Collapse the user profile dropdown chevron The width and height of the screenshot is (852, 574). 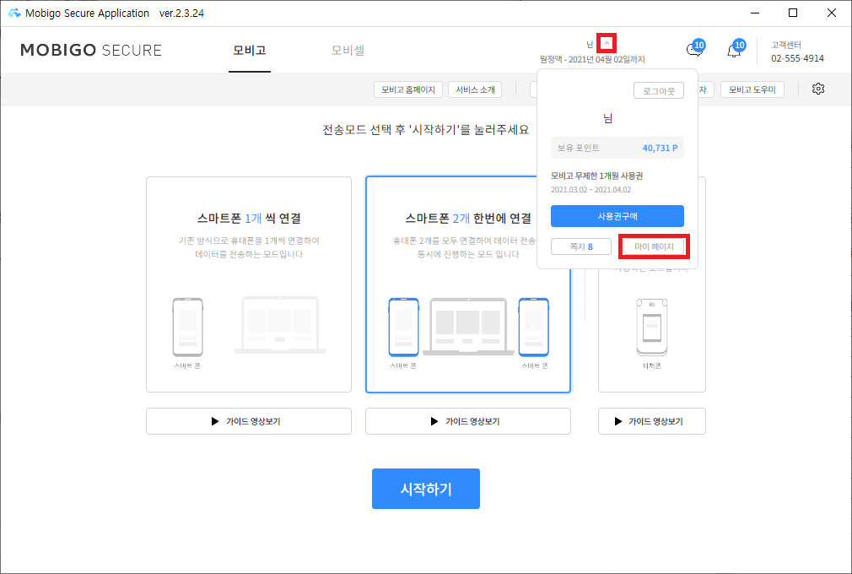coord(607,44)
